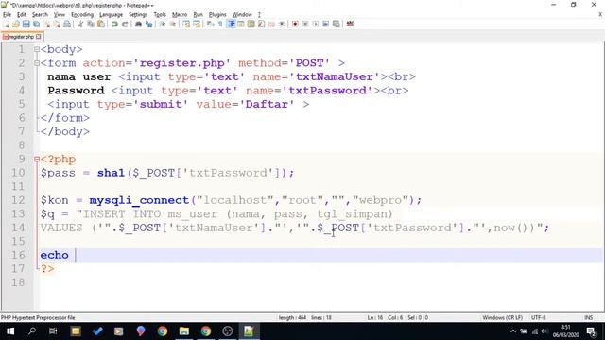
Task: Toggle Show All Characters pilcrow icon
Action: tap(220, 25)
